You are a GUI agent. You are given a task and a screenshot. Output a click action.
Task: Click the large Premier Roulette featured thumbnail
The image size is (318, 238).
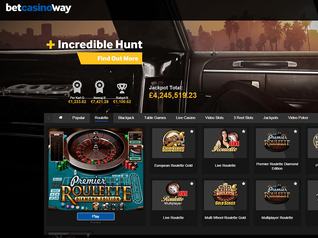click(x=96, y=169)
